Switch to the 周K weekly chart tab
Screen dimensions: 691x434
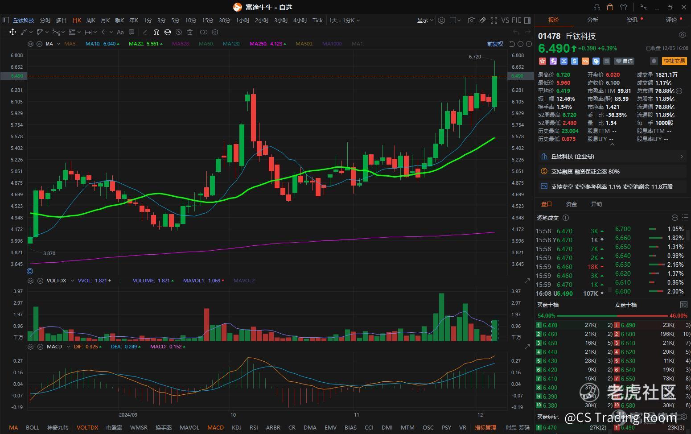point(91,20)
